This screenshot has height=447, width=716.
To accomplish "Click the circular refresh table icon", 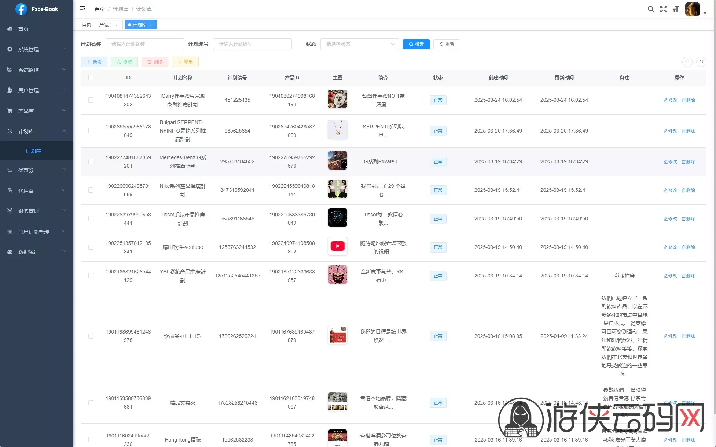I will 701,62.
